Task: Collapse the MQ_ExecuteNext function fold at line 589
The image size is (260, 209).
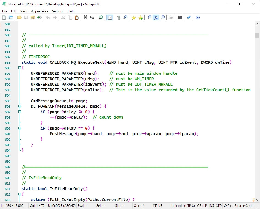Action: (x=20, y=68)
